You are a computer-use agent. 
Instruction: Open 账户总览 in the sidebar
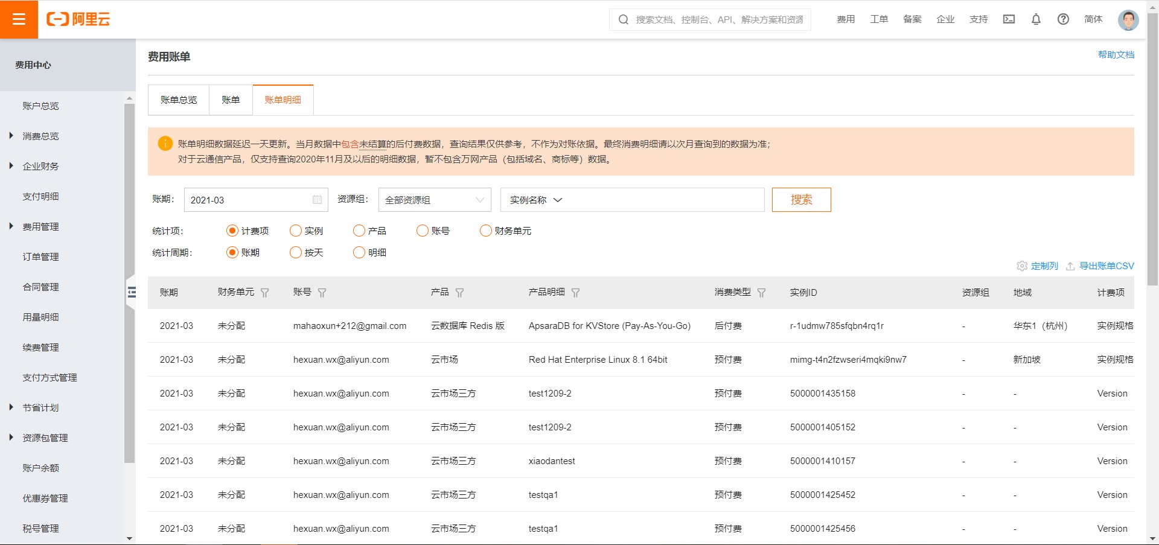tap(41, 106)
